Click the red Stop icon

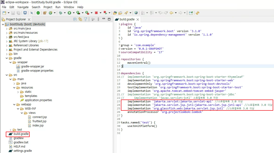click(x=96, y=13)
